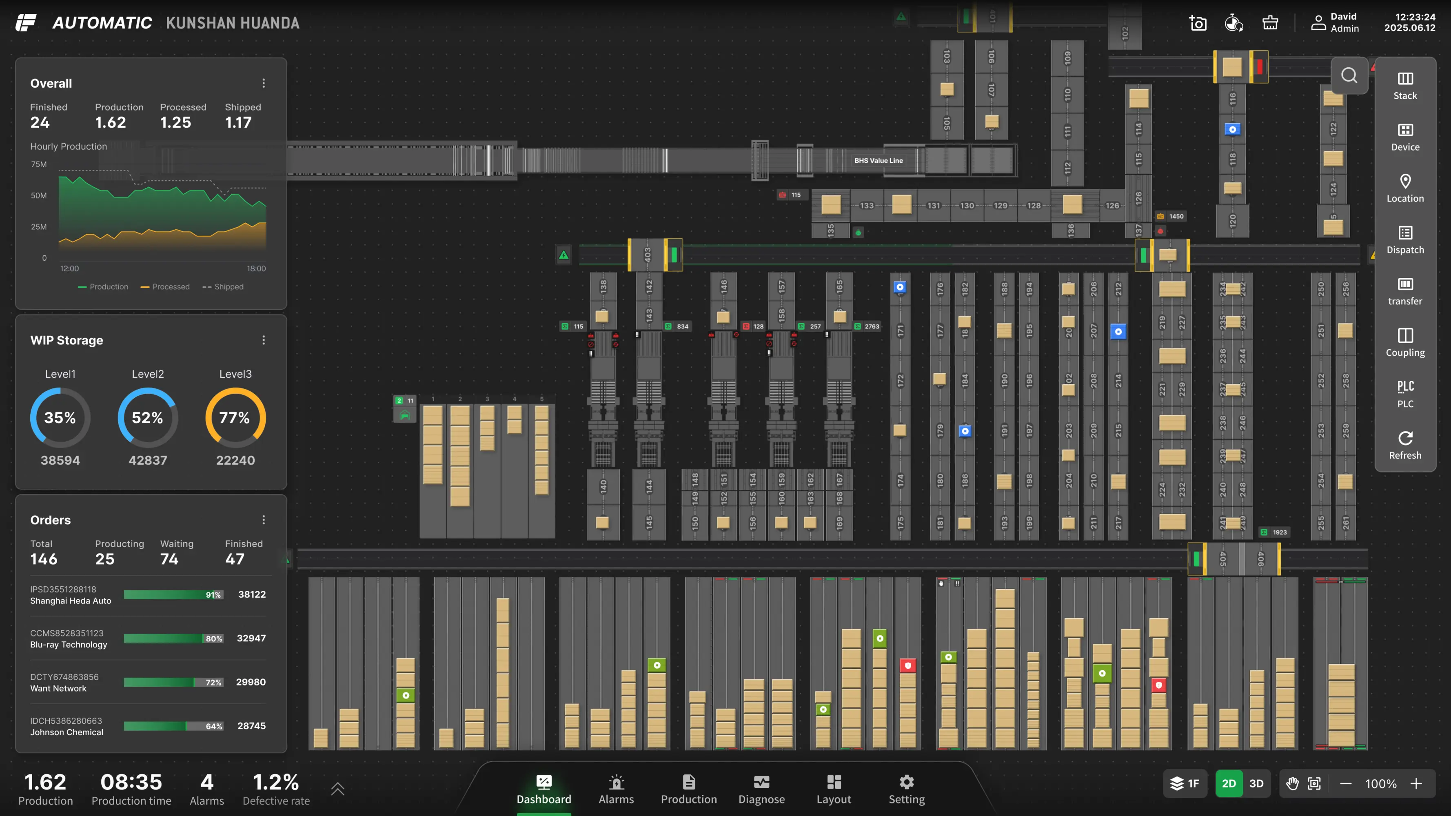The image size is (1451, 816).
Task: Switch the view to 3D mode
Action: 1256,783
